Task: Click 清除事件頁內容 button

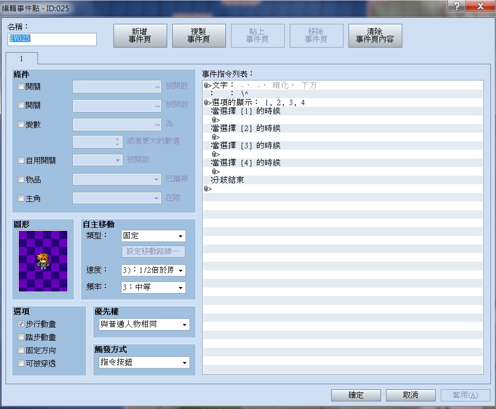Action: (375, 35)
